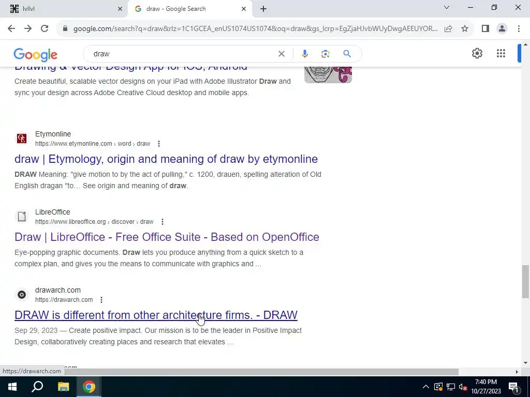Open more options for LibreOffice result
The width and height of the screenshot is (530, 397).
point(163,222)
